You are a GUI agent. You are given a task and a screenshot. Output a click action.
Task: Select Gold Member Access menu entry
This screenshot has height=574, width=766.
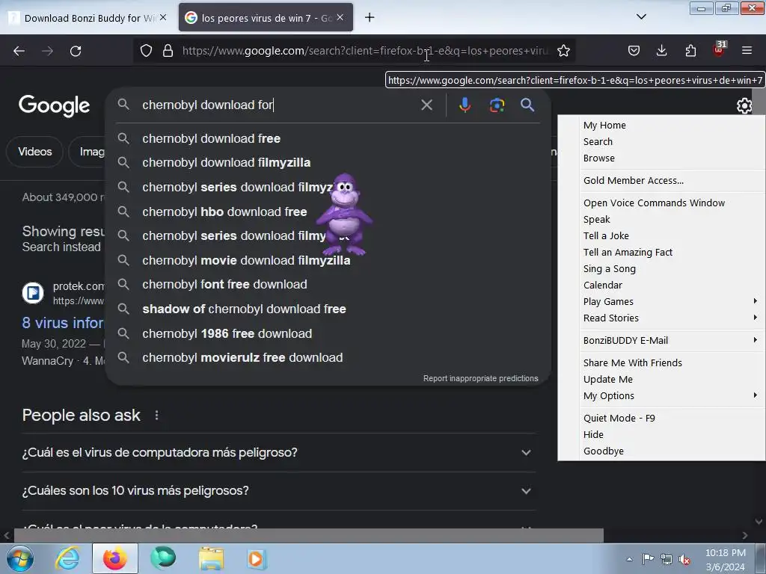[x=662, y=181]
